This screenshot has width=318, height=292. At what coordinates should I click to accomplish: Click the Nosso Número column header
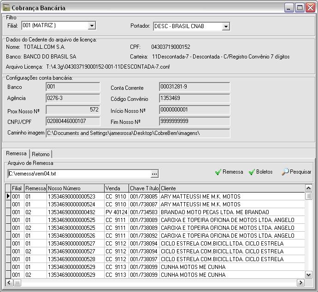click(x=76, y=188)
